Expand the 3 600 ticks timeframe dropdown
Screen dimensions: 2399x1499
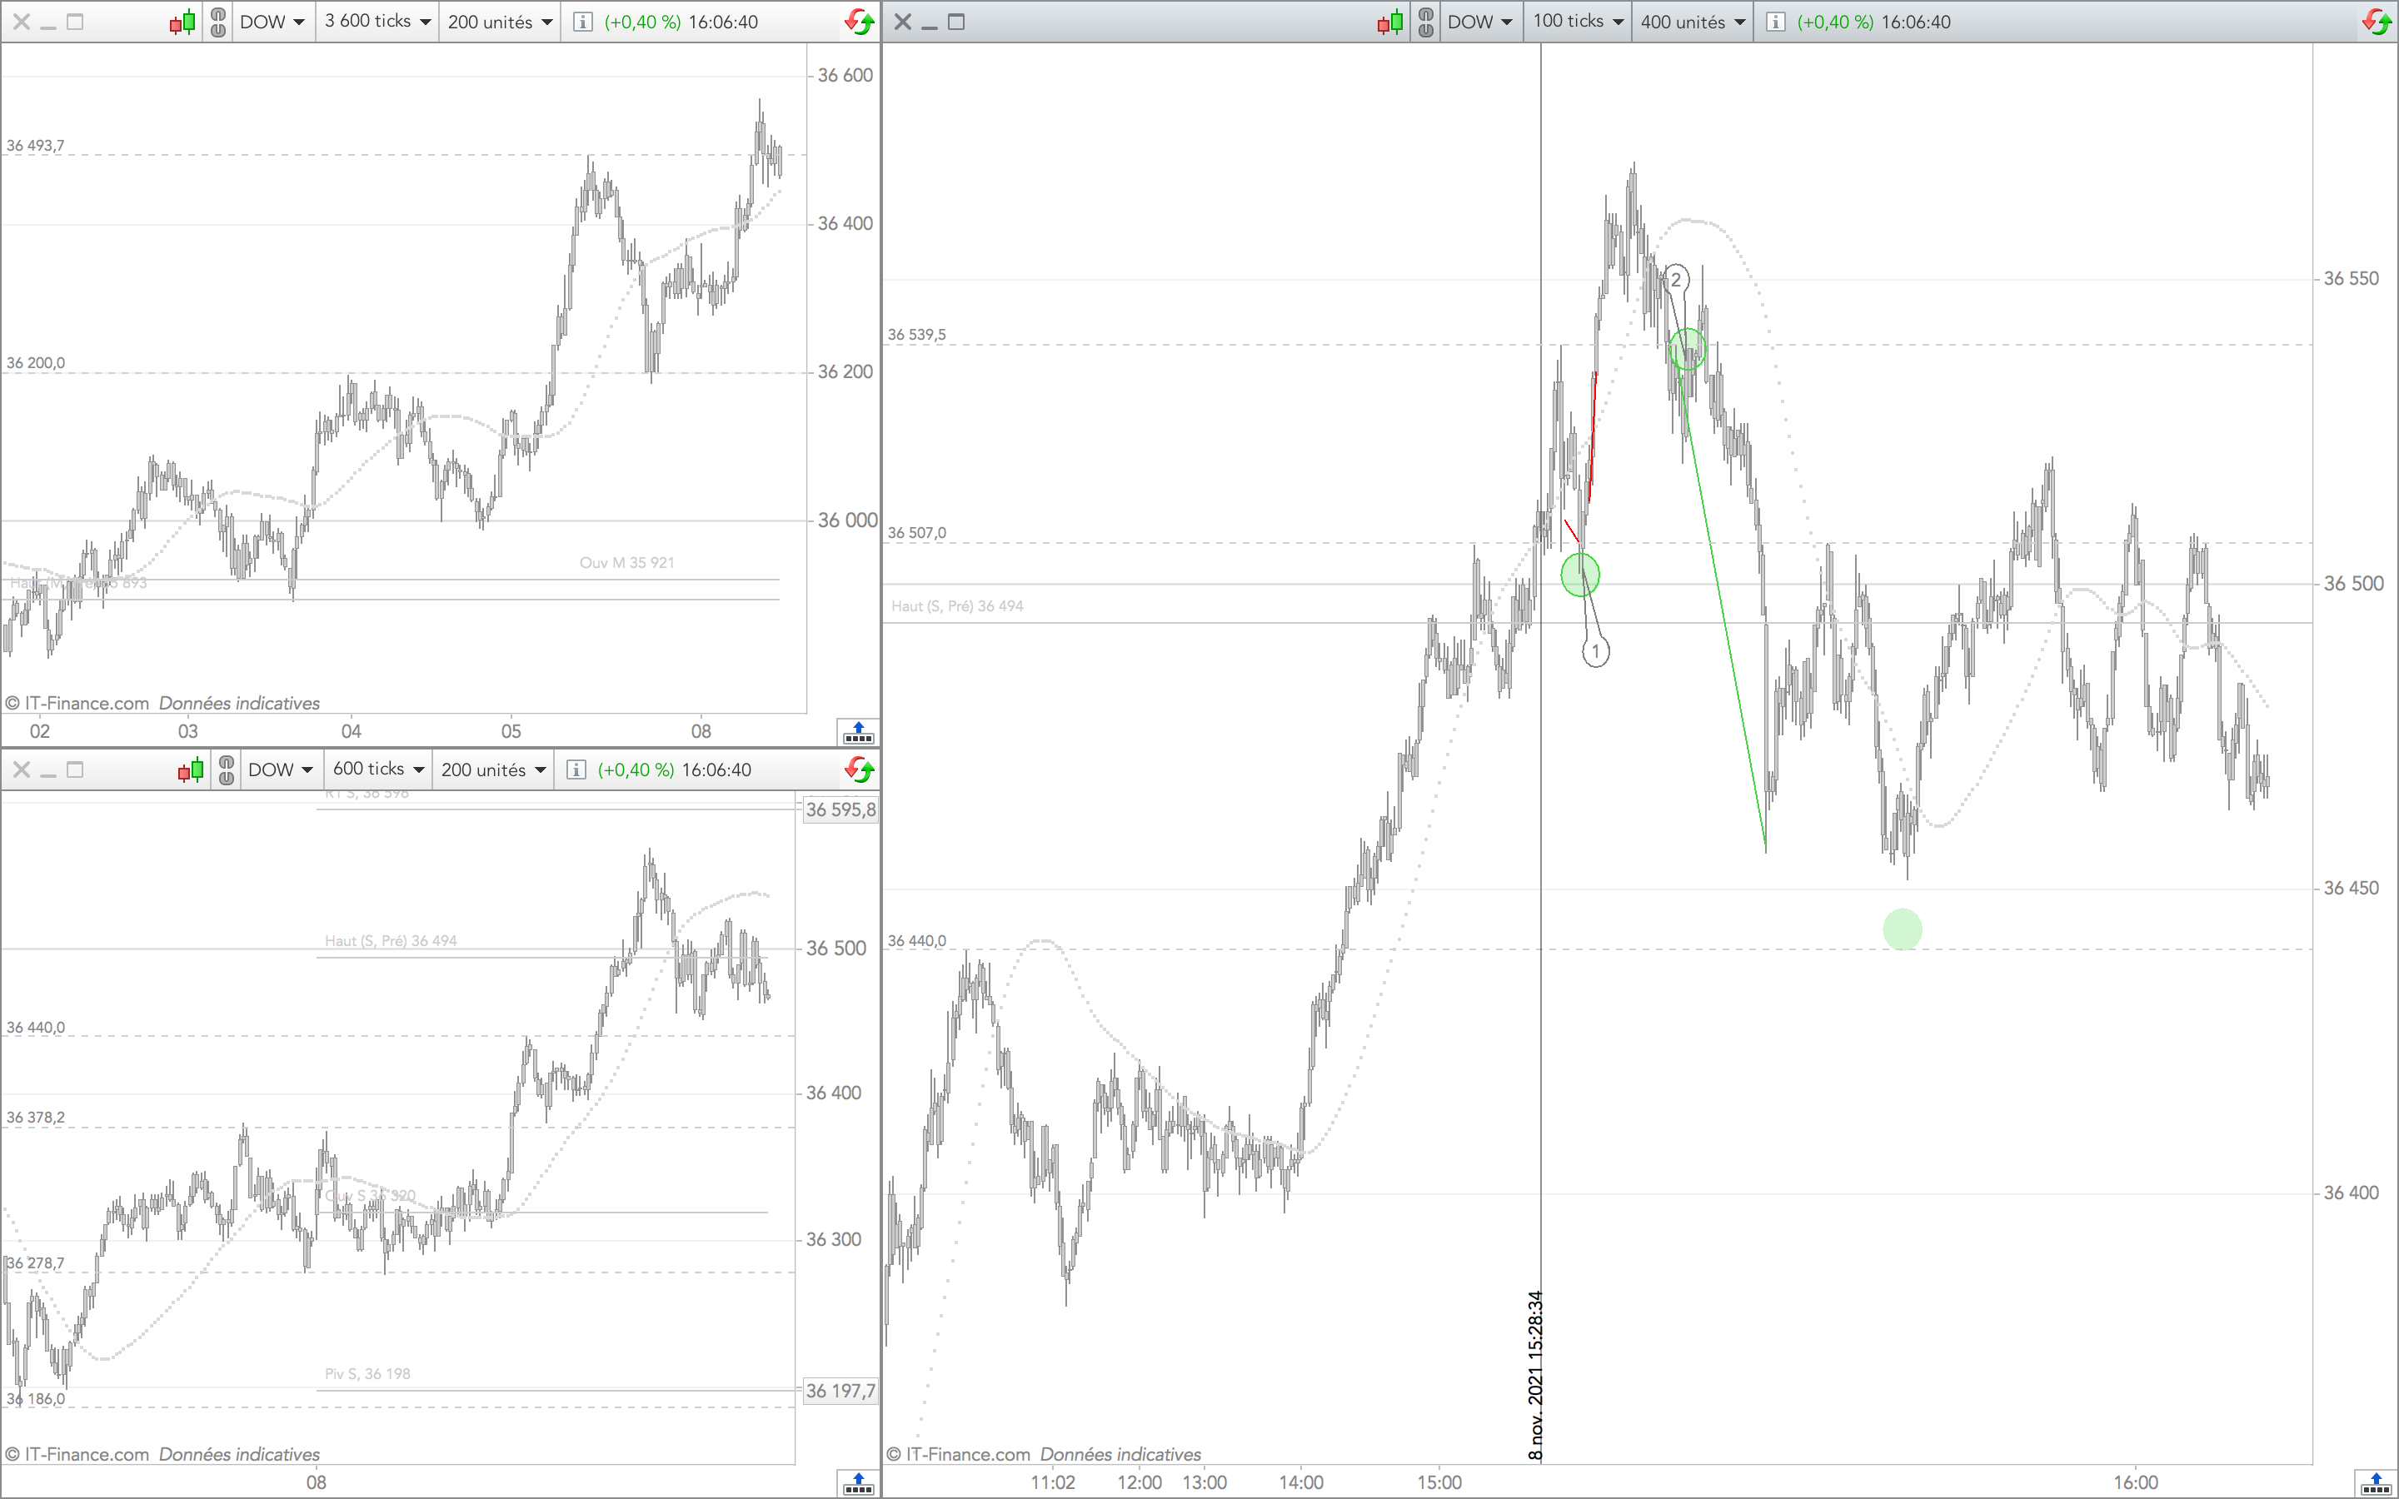pyautogui.click(x=377, y=22)
